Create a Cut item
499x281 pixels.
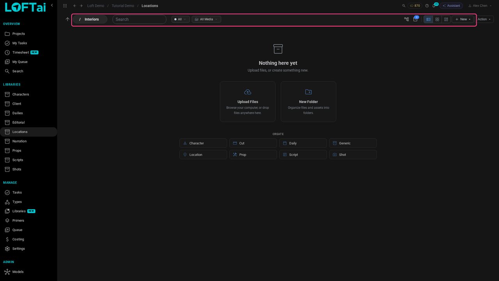253,143
